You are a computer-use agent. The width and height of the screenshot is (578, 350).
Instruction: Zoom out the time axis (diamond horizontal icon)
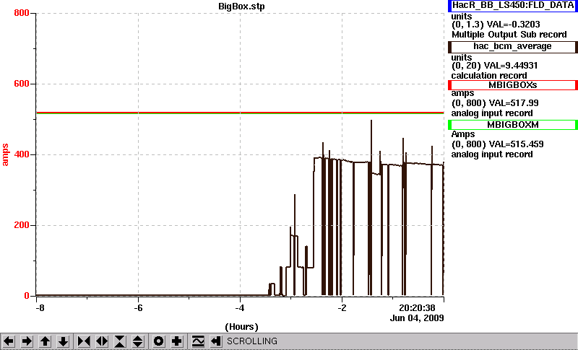pos(102,341)
